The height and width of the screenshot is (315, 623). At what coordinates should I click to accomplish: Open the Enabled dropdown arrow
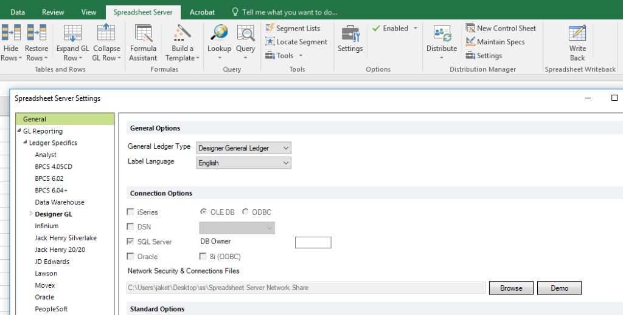tap(415, 28)
